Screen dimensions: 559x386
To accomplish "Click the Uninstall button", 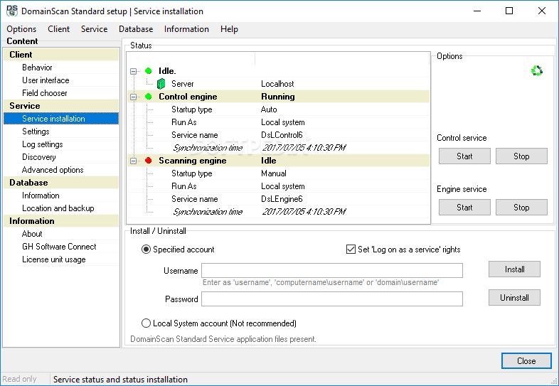I will (514, 298).
